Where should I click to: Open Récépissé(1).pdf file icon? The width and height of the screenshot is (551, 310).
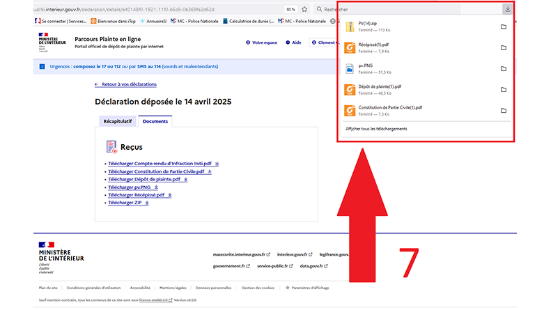point(350,48)
